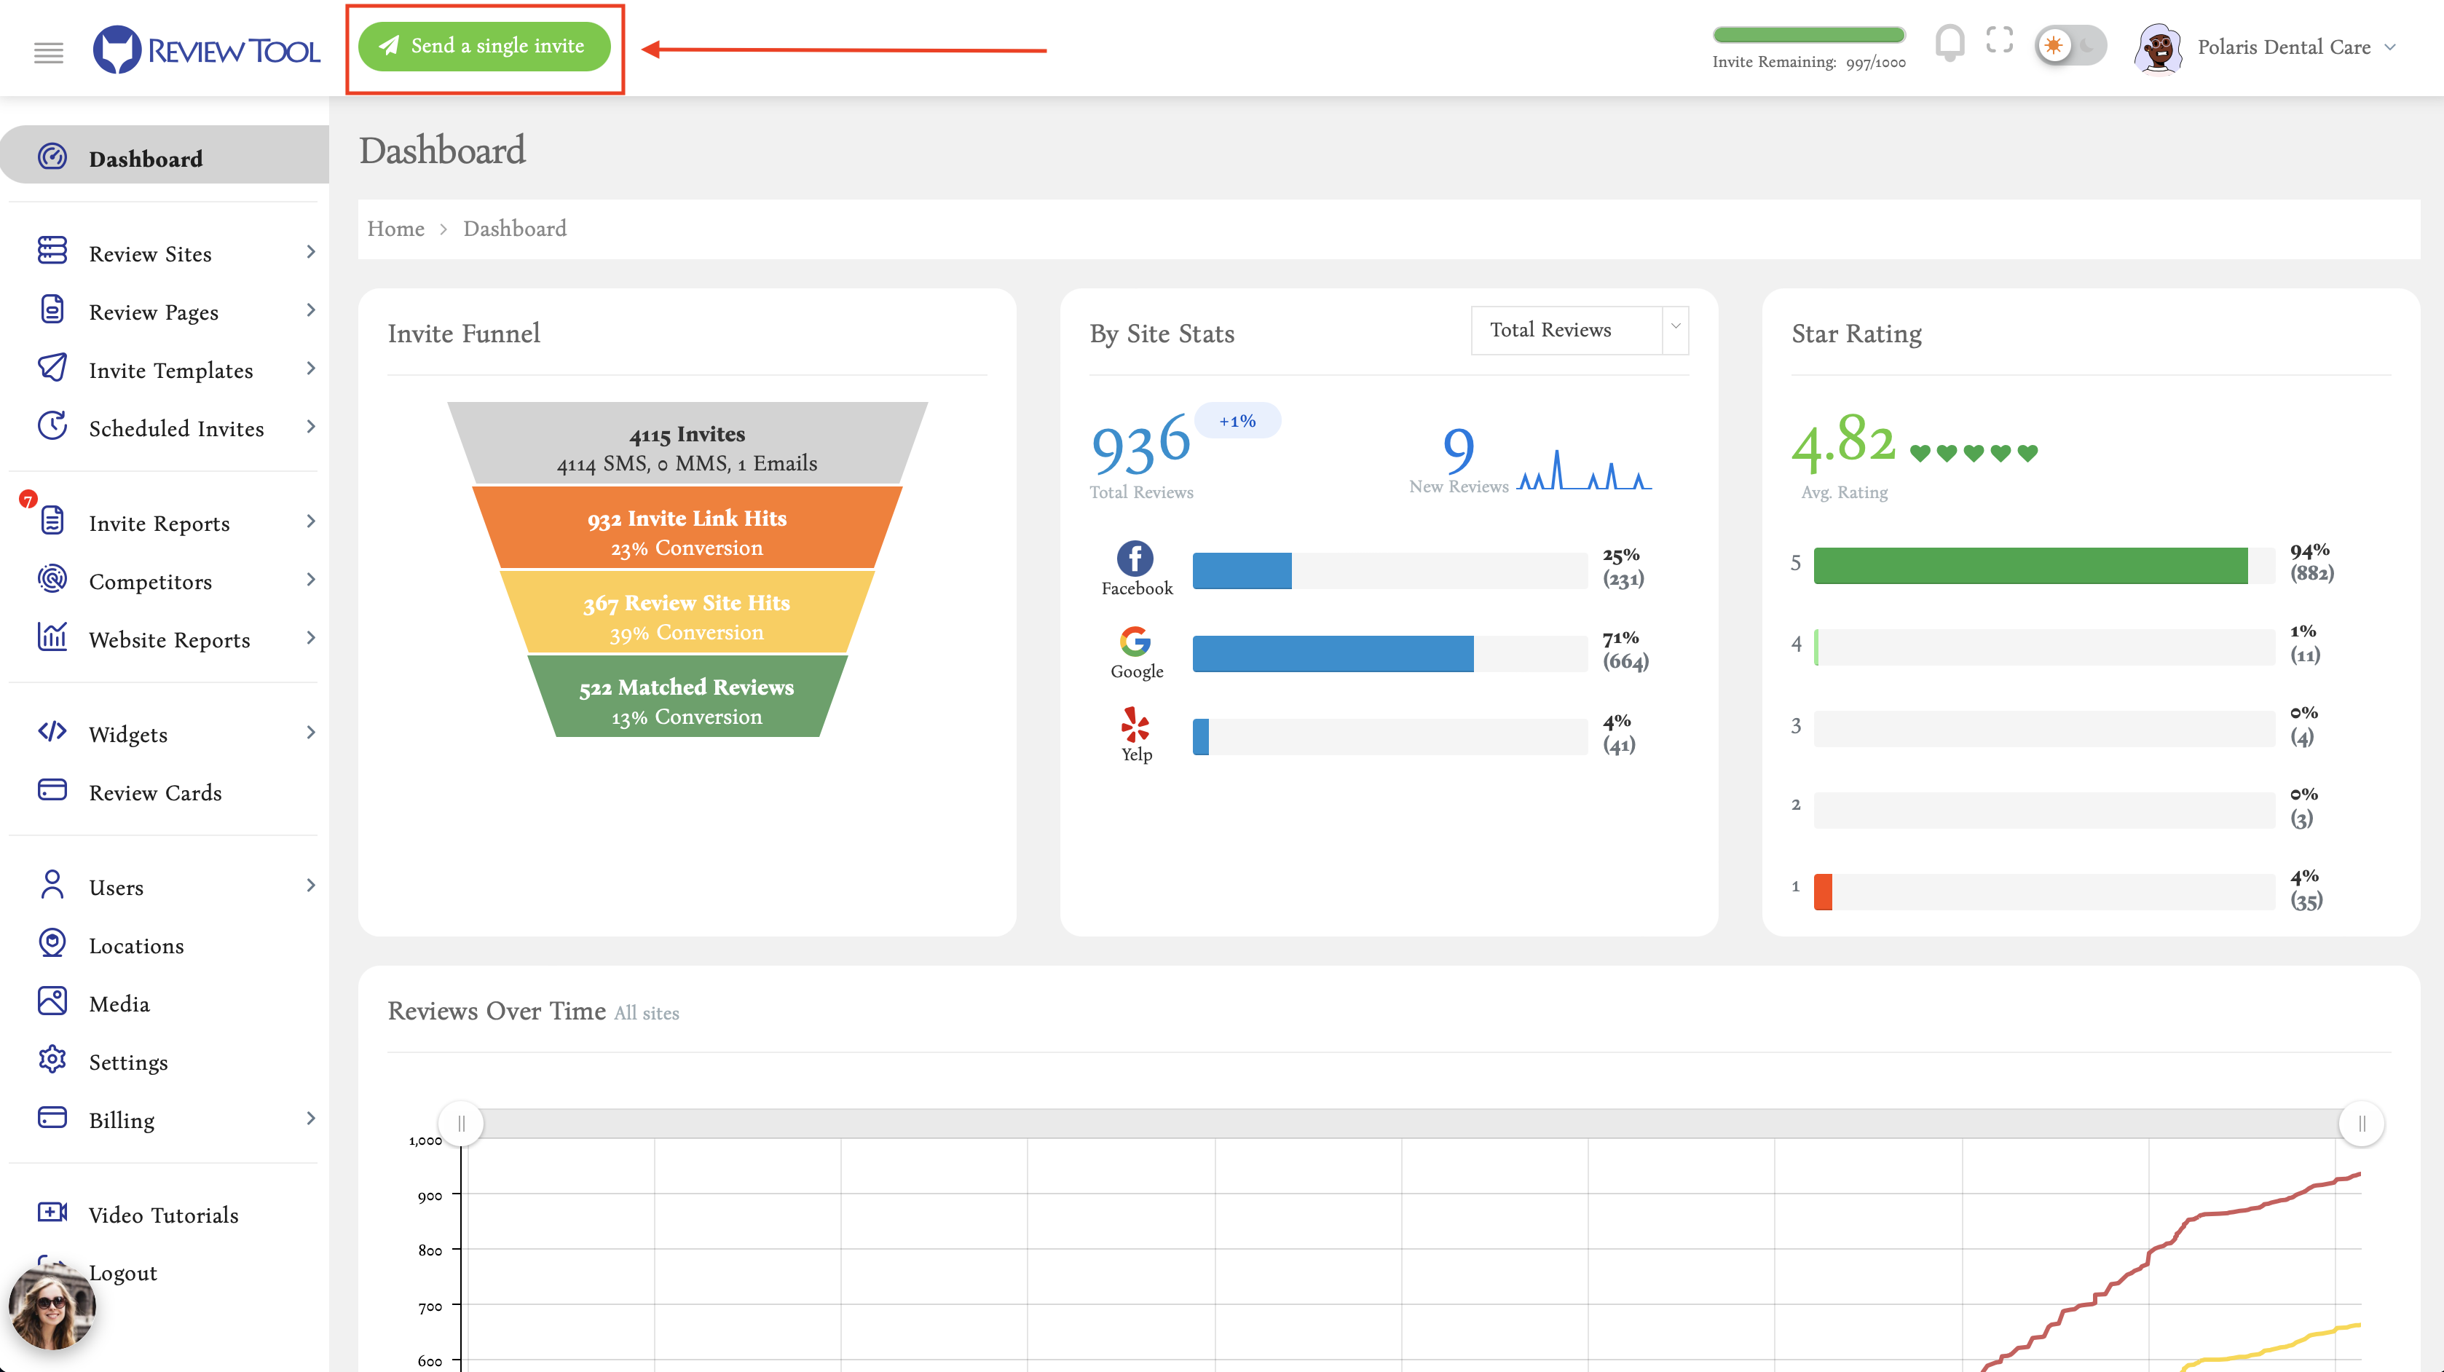
Task: Open Video Tutorials from the sidebar
Action: [163, 1215]
